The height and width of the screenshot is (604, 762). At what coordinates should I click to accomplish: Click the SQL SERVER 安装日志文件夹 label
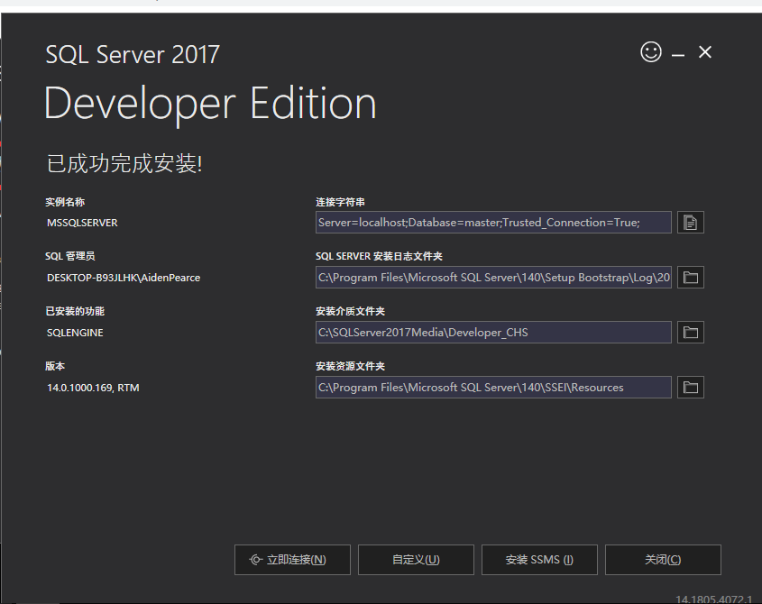tap(379, 256)
